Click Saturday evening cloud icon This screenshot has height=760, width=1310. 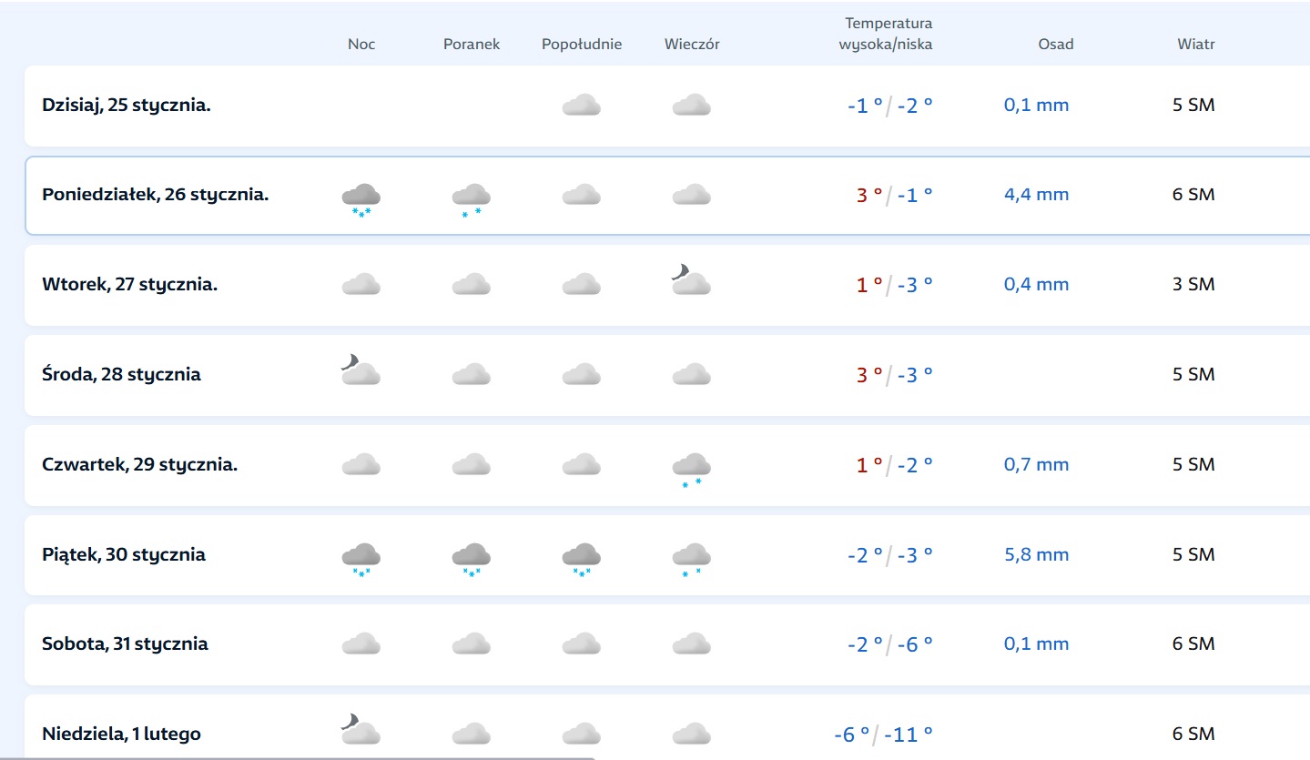pyautogui.click(x=692, y=644)
